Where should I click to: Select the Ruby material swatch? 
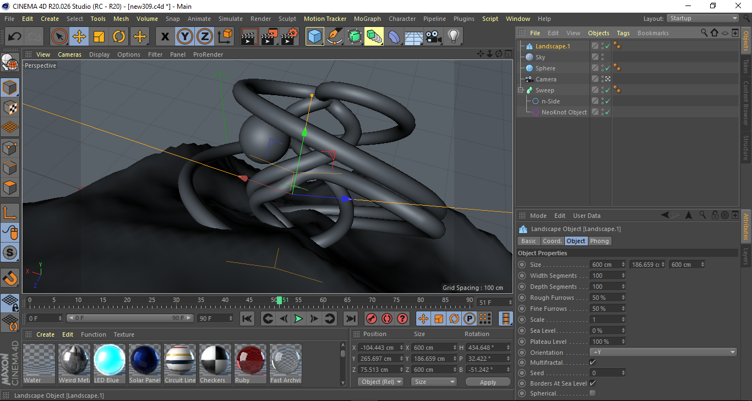[250, 364]
